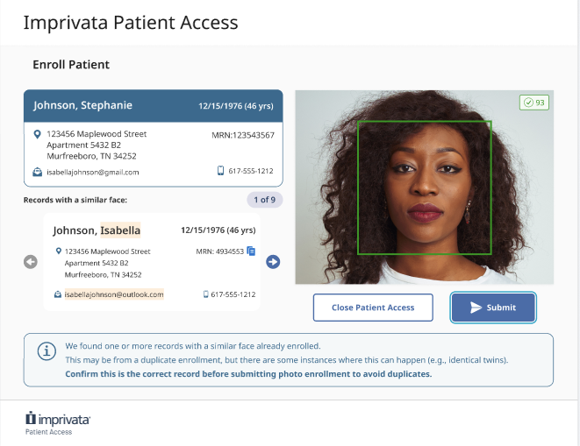Click the location pin icon in Stephanie's card
Screen dimensions: 580x446
[37, 134]
